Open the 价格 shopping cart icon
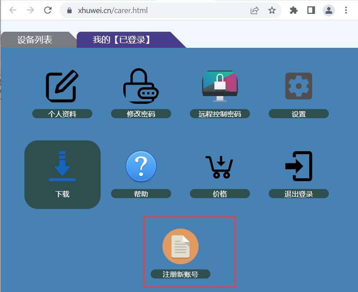This screenshot has height=292, width=358. pyautogui.click(x=220, y=167)
